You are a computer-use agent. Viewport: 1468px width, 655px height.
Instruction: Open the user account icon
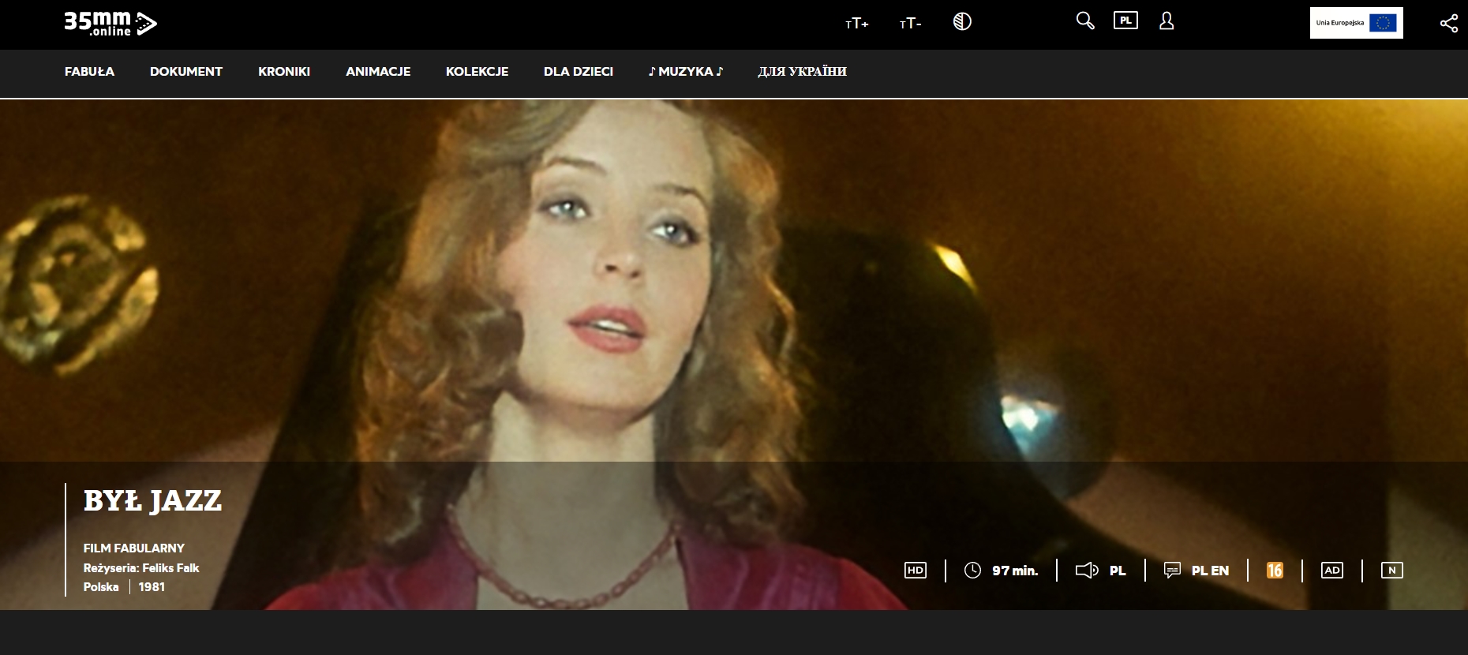pos(1167,21)
